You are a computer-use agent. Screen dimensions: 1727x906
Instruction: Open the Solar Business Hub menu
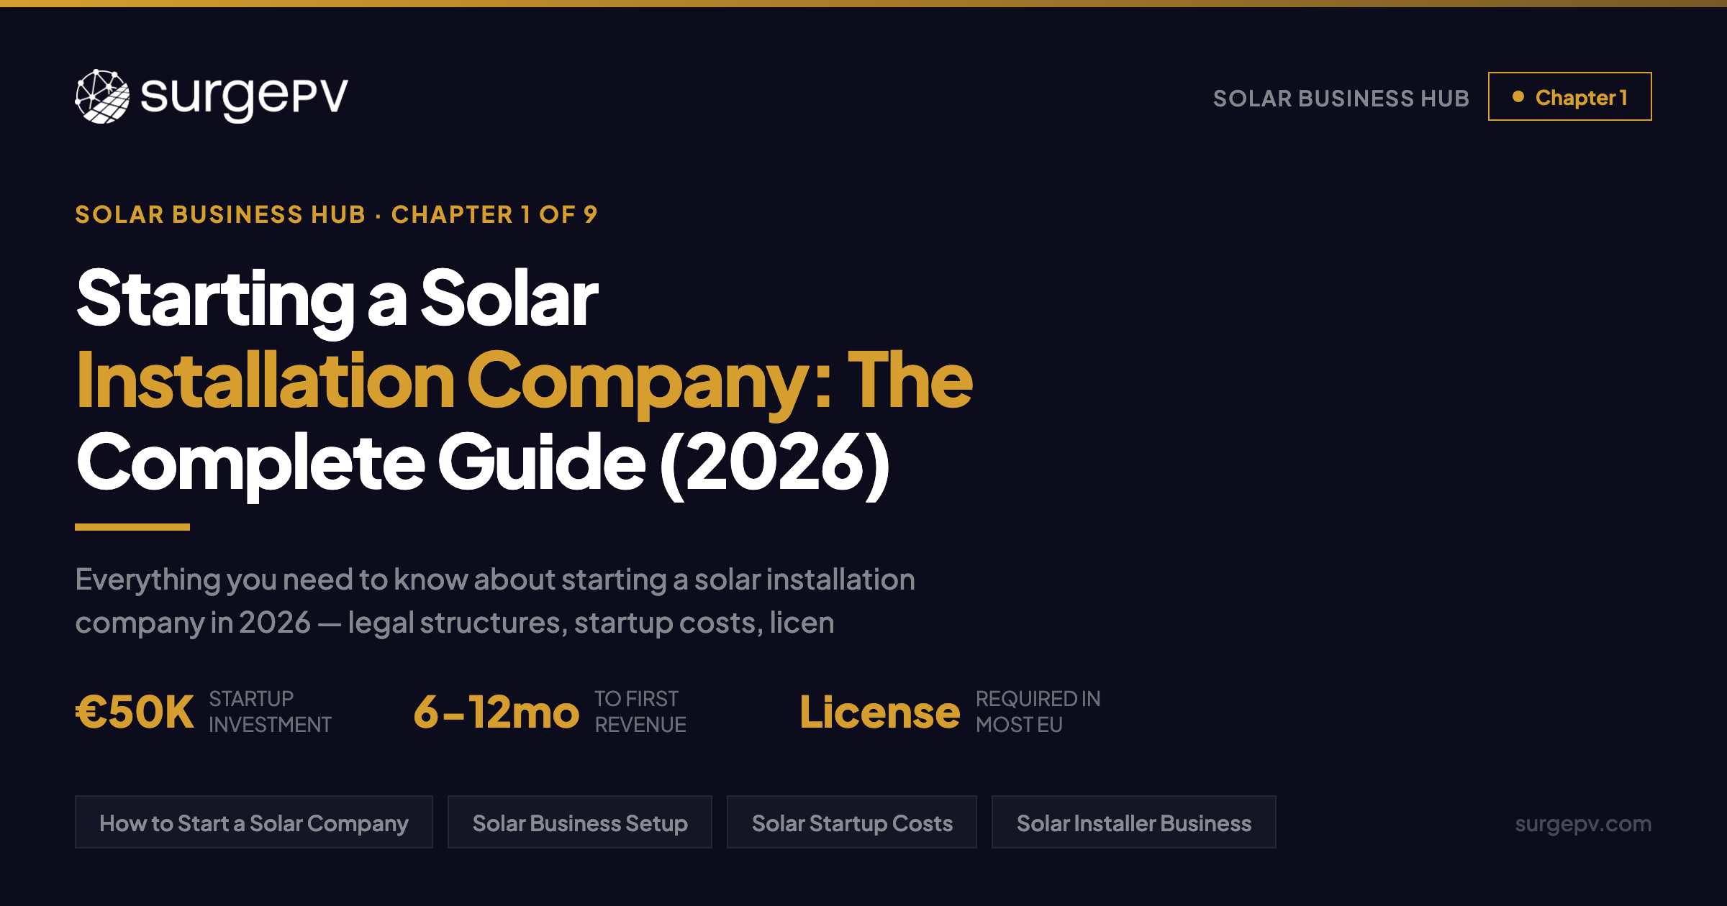coord(1341,98)
